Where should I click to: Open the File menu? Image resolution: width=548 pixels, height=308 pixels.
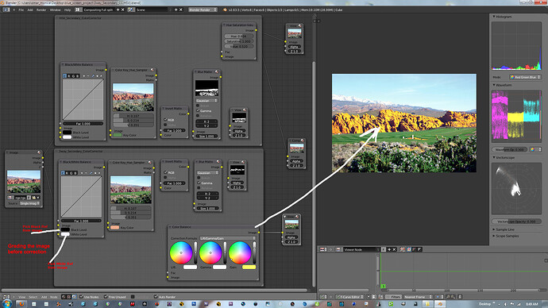tap(21, 10)
